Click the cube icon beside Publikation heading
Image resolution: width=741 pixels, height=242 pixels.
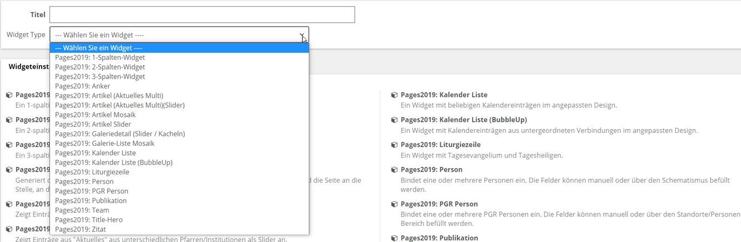coord(395,238)
